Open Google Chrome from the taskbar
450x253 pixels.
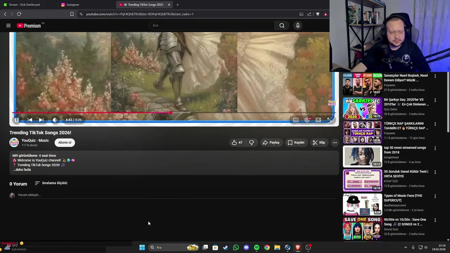click(x=267, y=247)
